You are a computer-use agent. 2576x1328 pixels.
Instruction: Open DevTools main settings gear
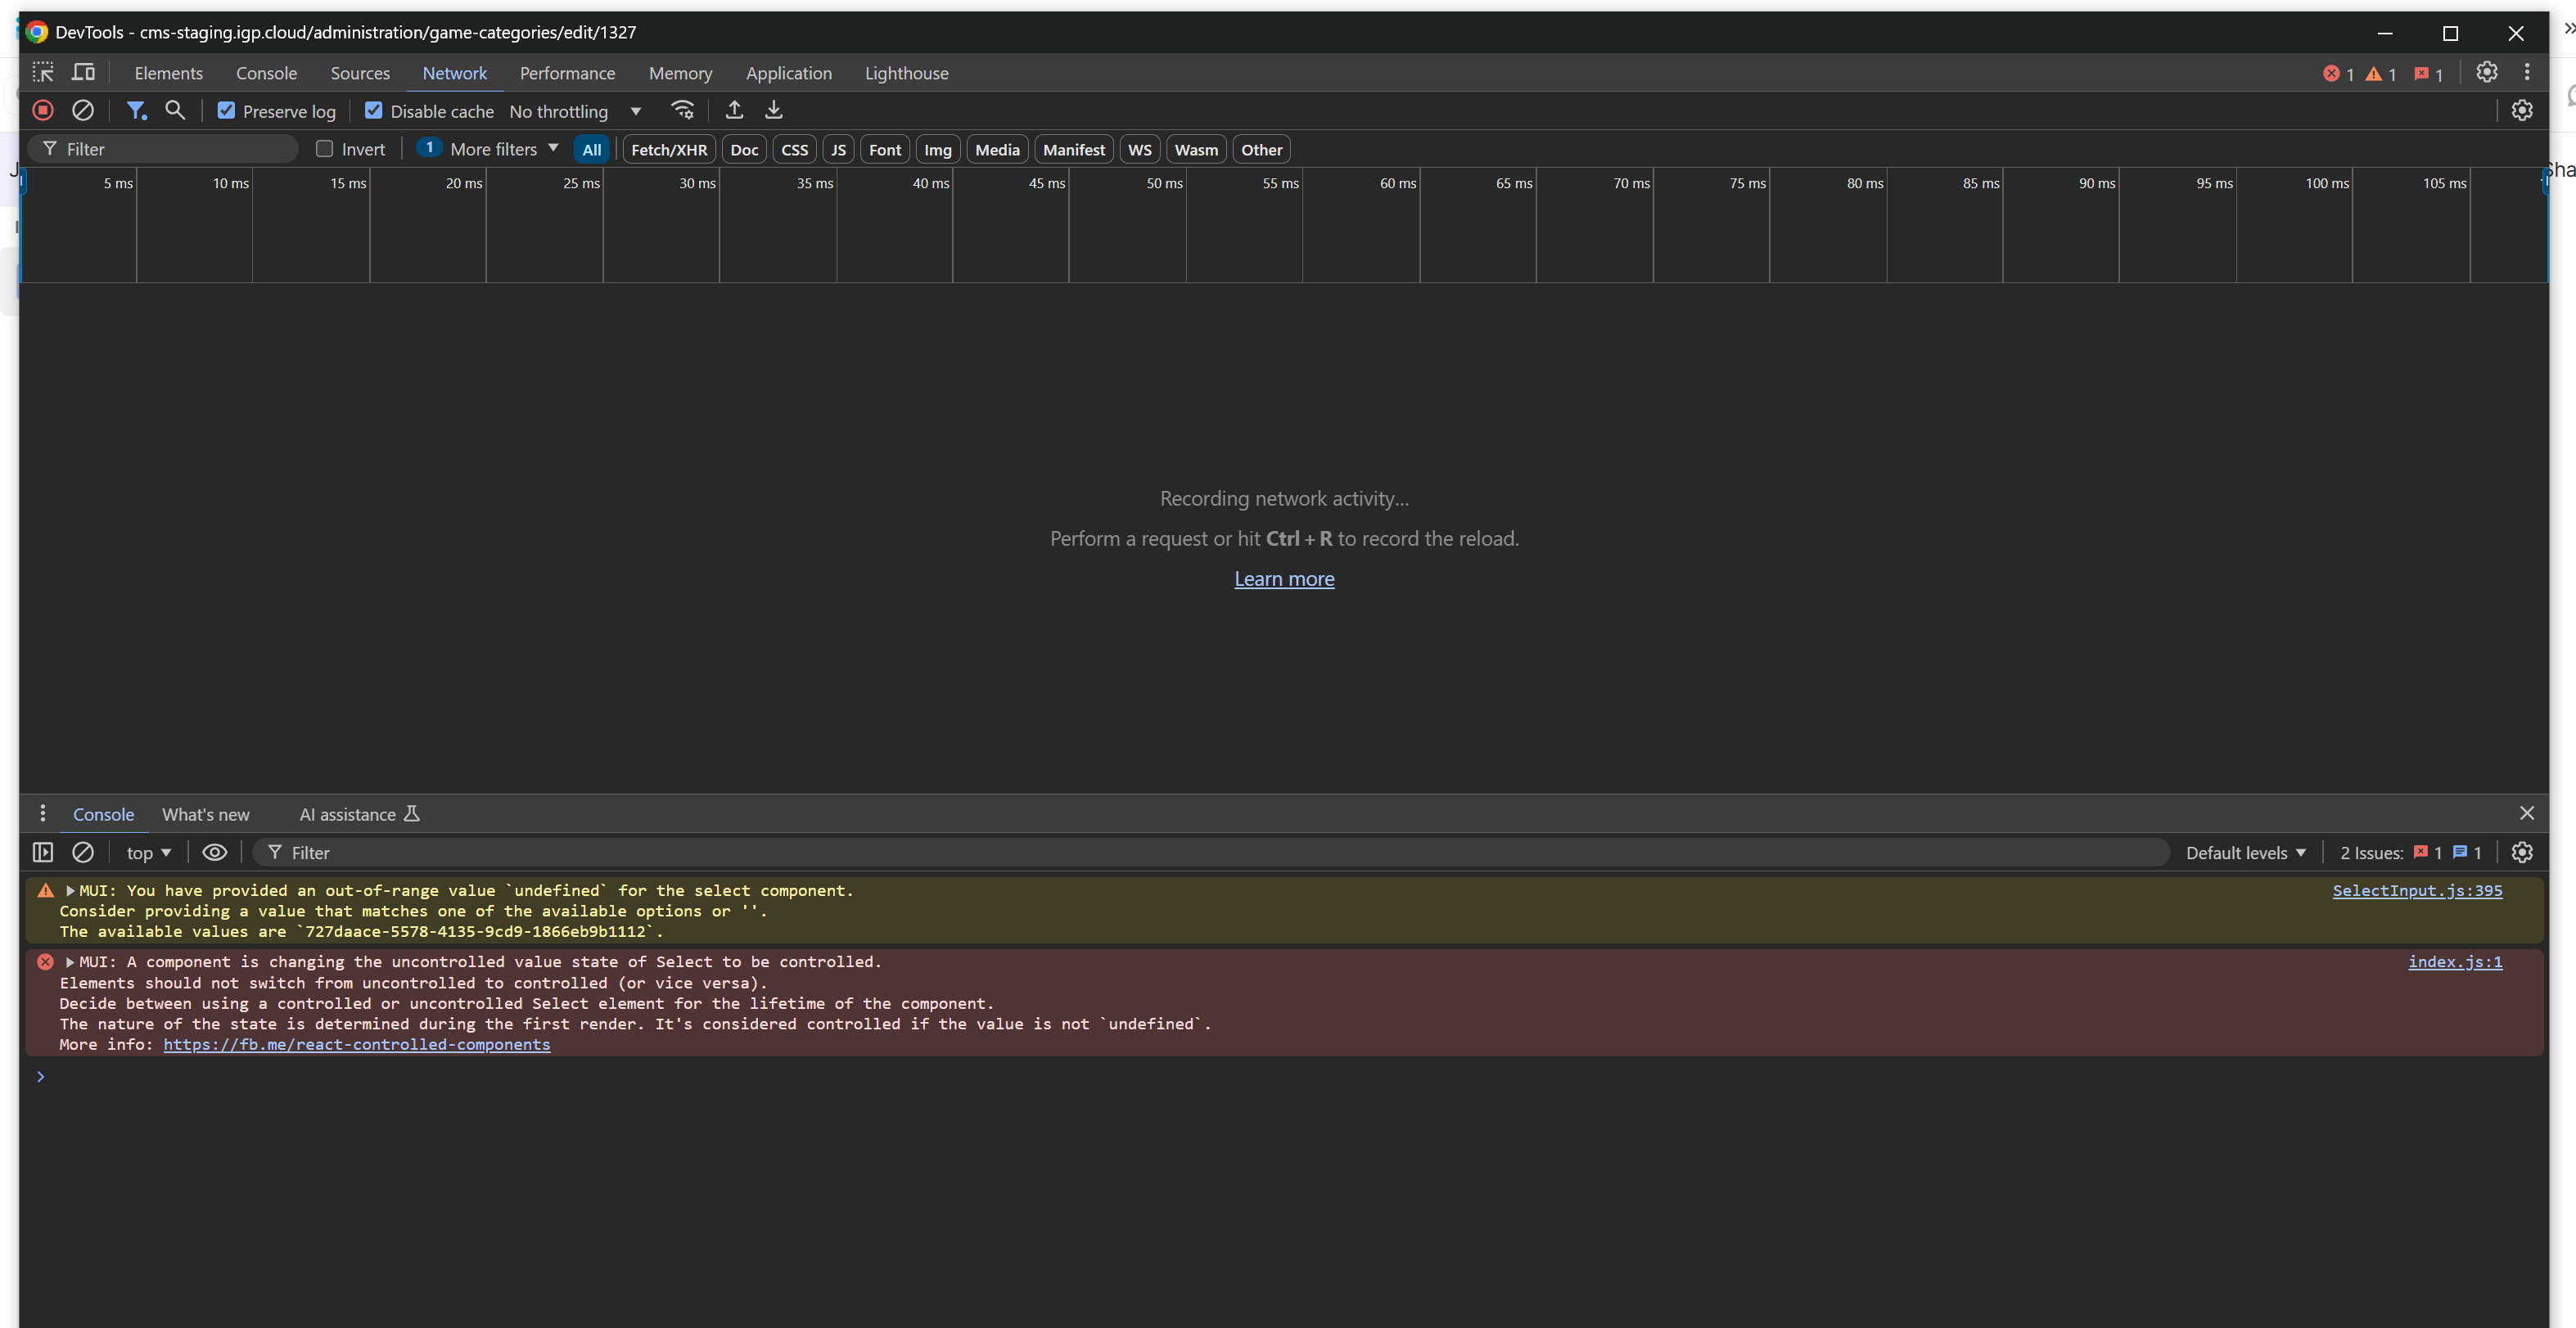(x=2486, y=72)
